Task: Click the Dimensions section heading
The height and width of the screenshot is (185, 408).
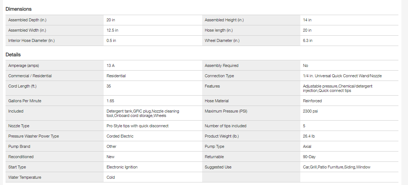Action: (18, 9)
